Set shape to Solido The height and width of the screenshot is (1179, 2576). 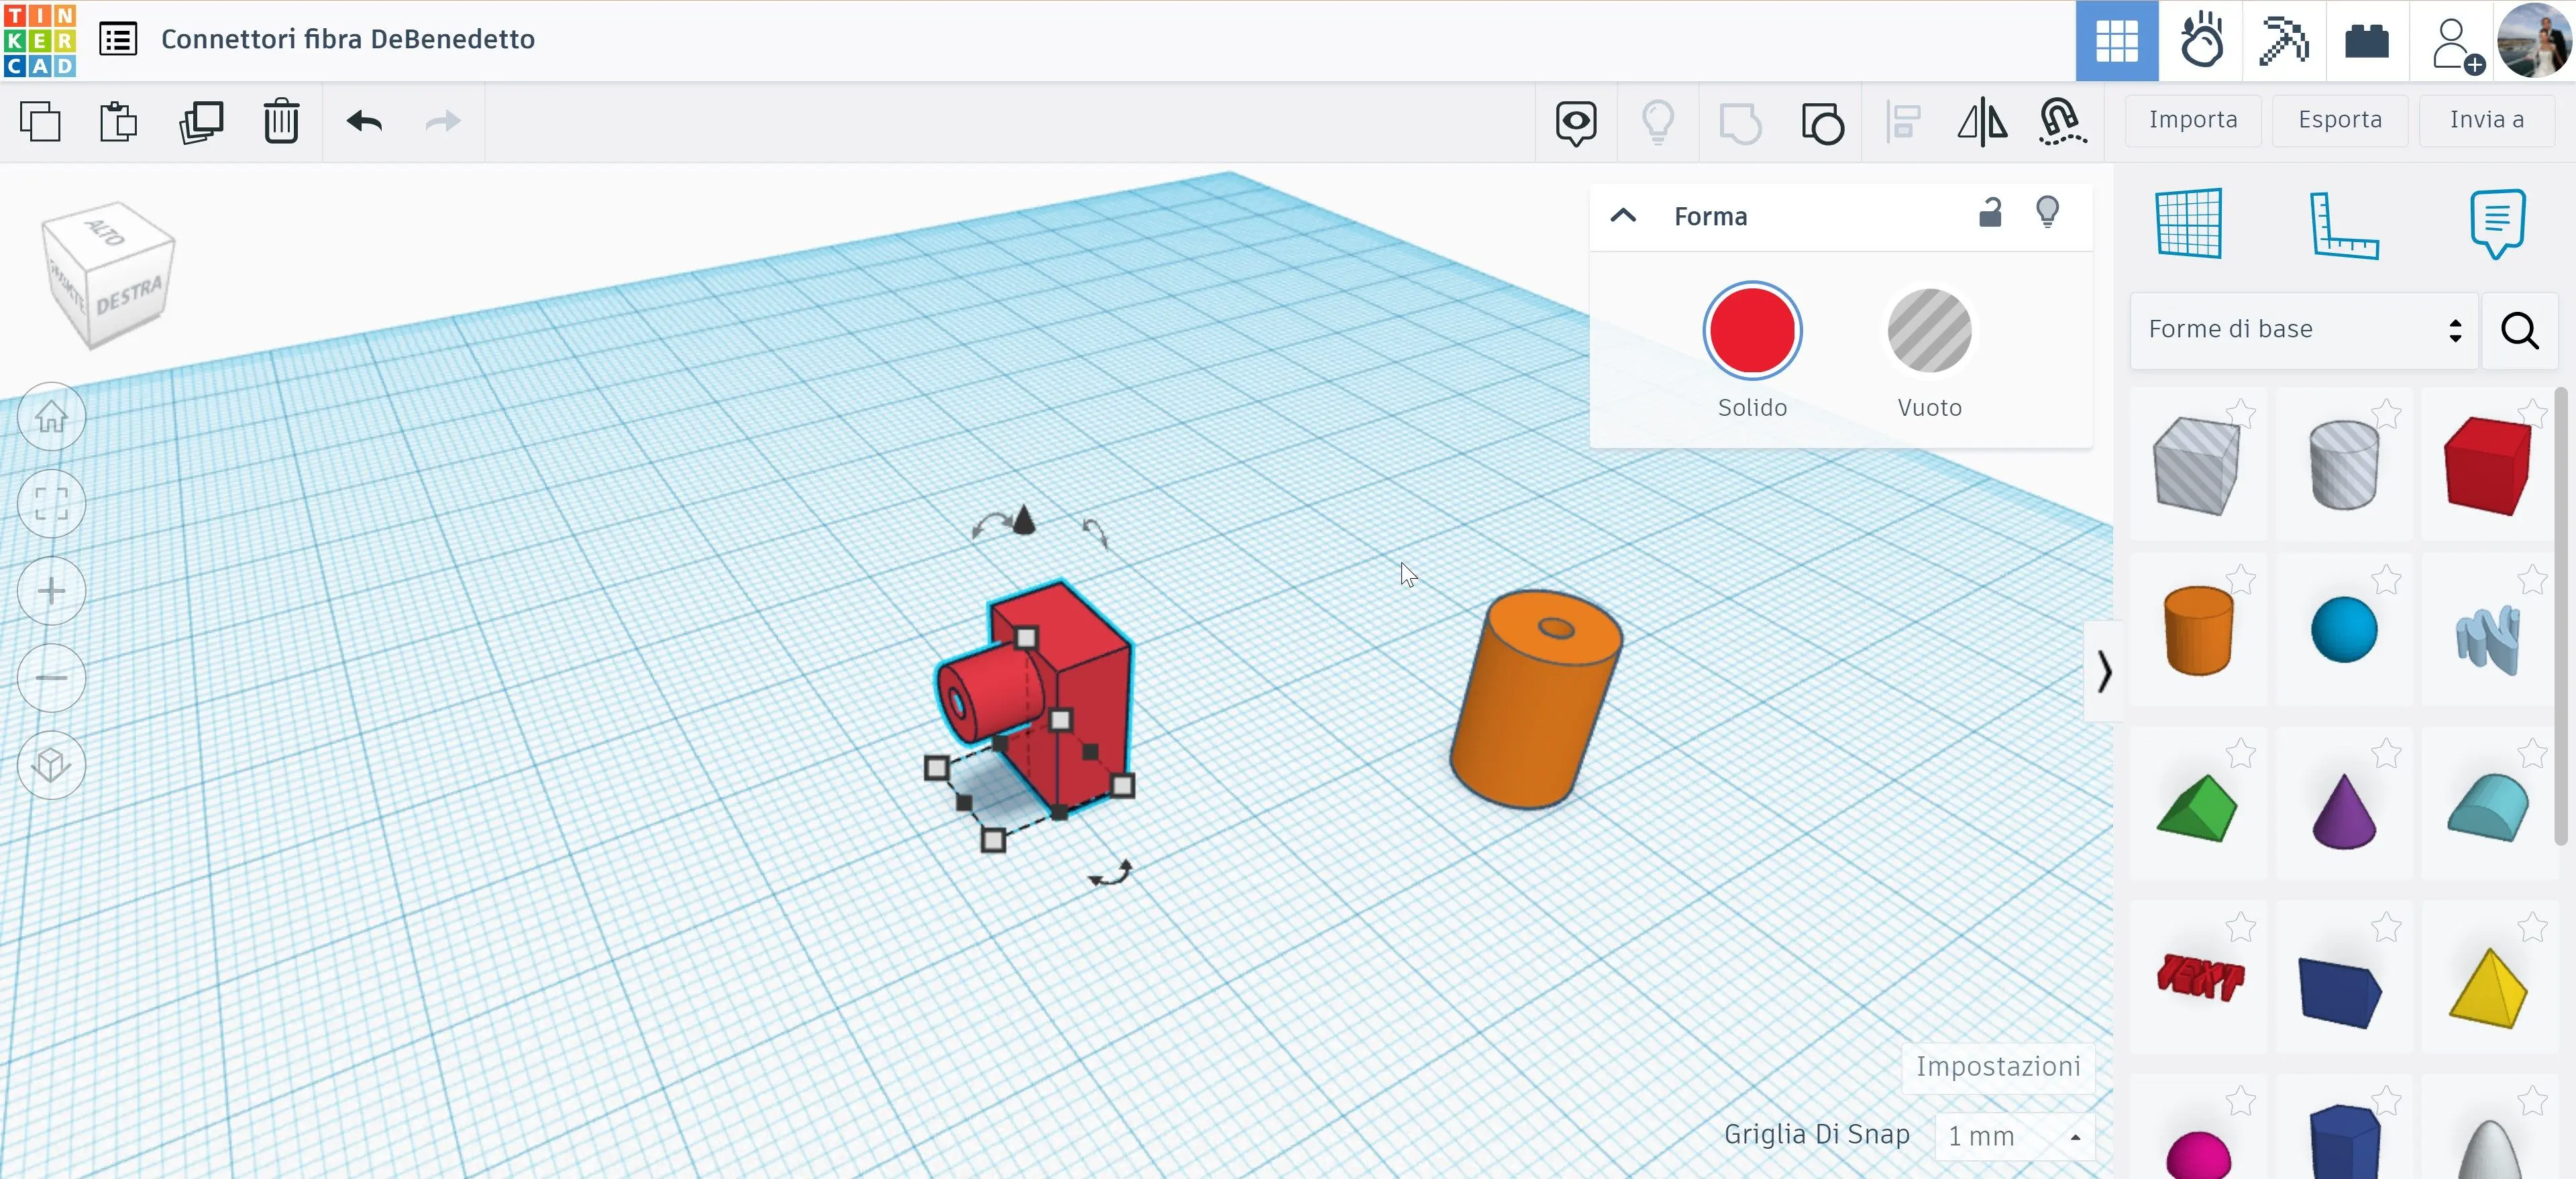[1752, 331]
